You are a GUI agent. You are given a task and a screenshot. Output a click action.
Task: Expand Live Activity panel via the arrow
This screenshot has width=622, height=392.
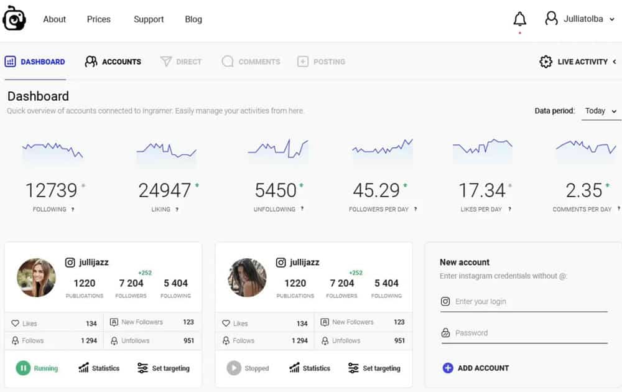point(615,62)
